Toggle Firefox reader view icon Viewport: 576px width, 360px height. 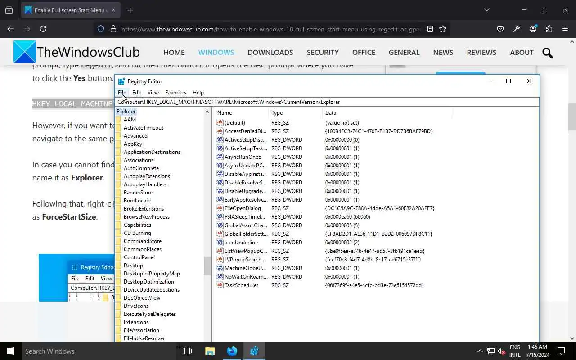point(430,29)
